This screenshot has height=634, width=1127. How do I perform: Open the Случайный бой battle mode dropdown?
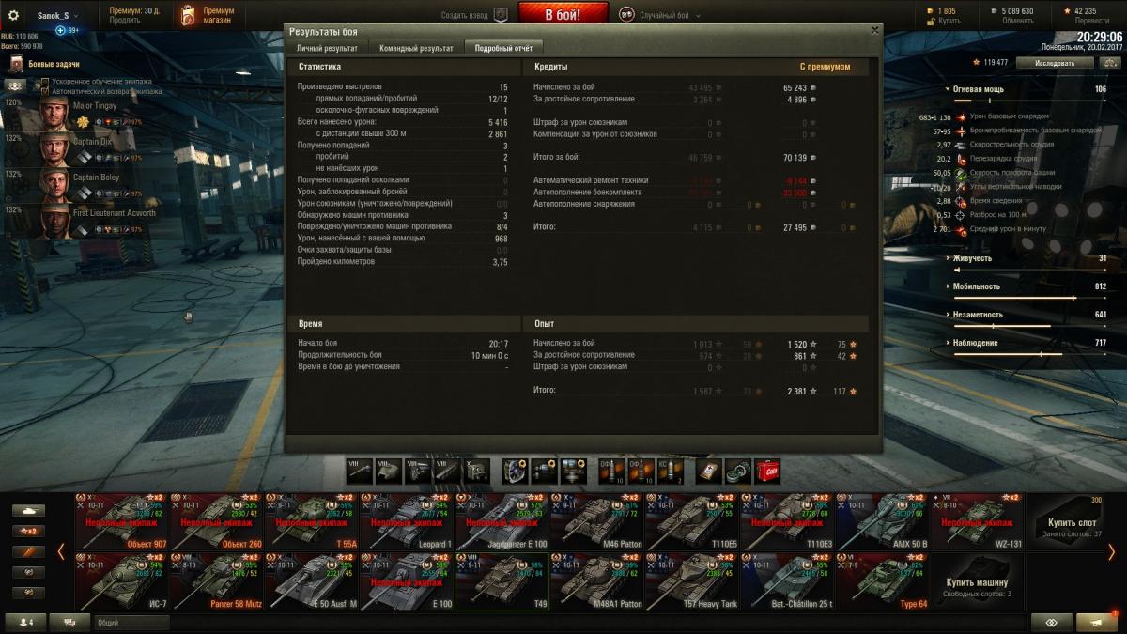point(670,15)
